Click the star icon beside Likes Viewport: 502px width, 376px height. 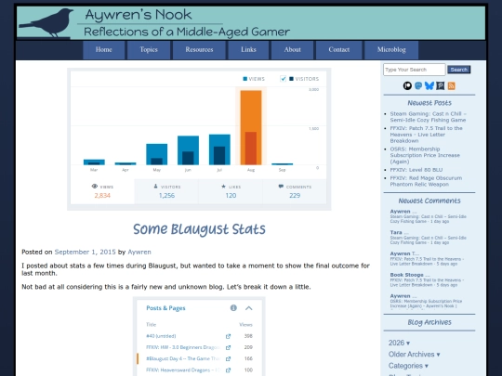(223, 186)
